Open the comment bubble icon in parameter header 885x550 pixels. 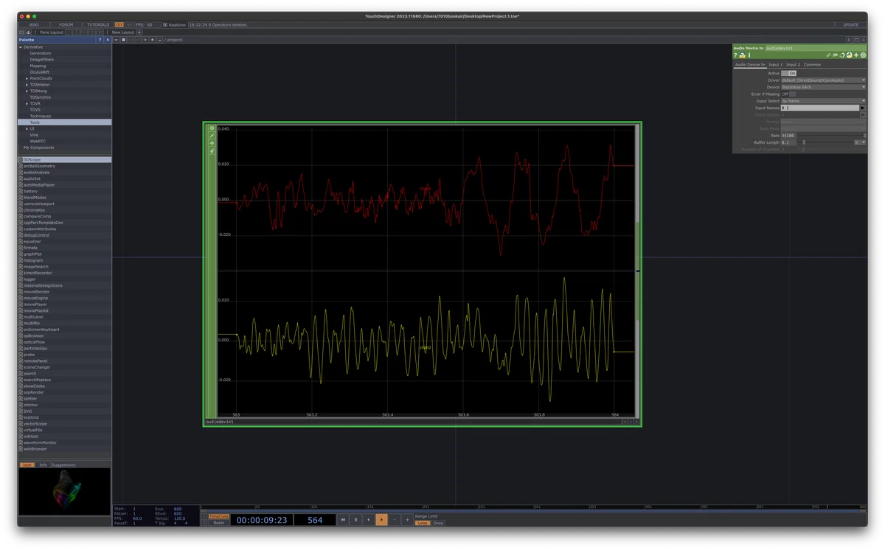point(835,55)
